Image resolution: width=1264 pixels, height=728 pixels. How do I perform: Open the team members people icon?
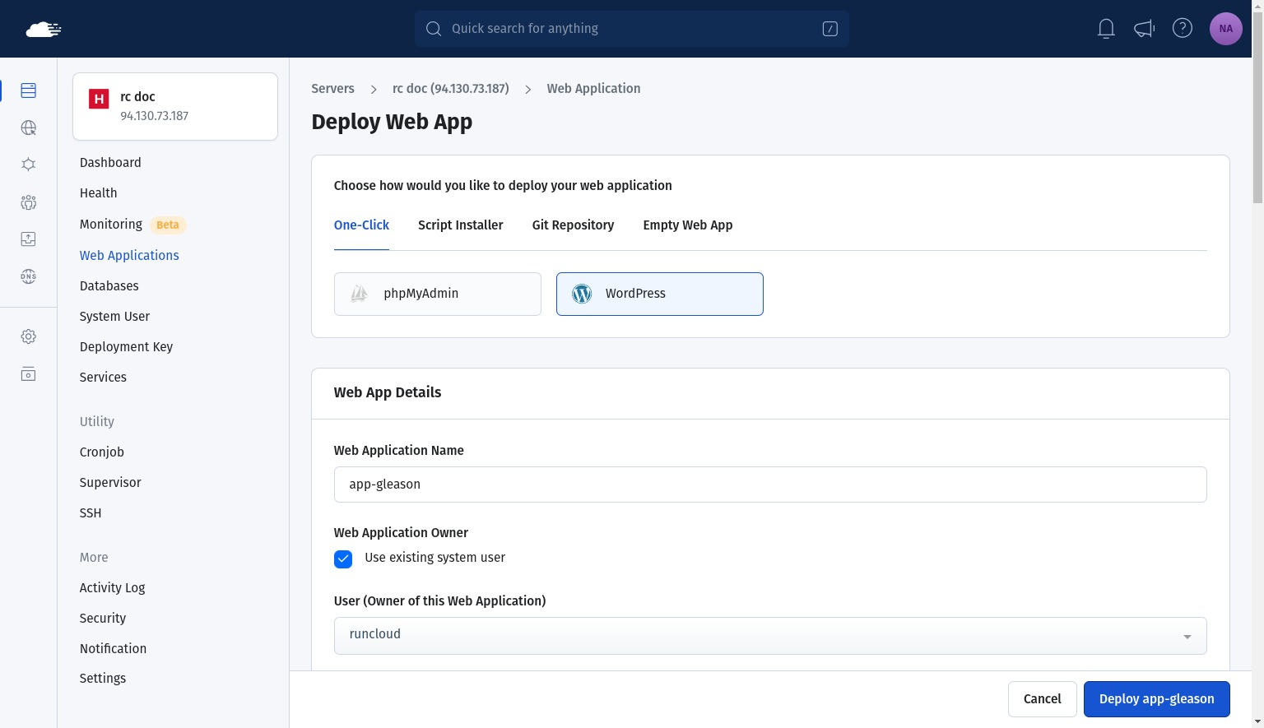28,202
